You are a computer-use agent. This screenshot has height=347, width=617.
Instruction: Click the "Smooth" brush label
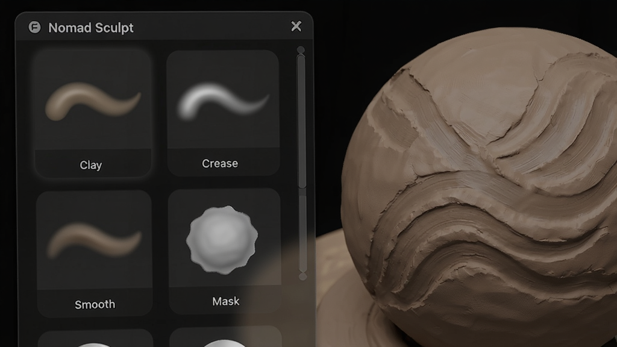pyautogui.click(x=95, y=304)
